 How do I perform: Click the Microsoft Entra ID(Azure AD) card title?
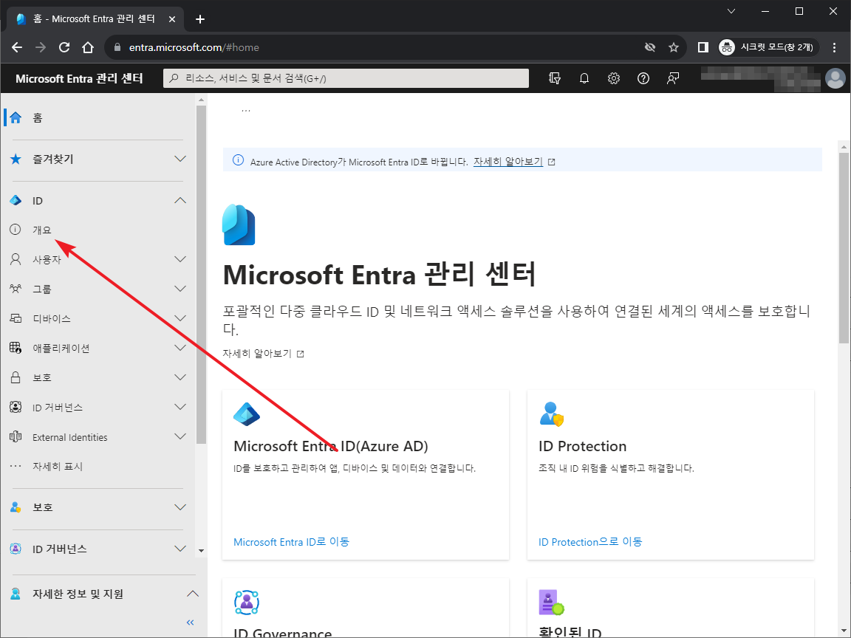(x=331, y=446)
